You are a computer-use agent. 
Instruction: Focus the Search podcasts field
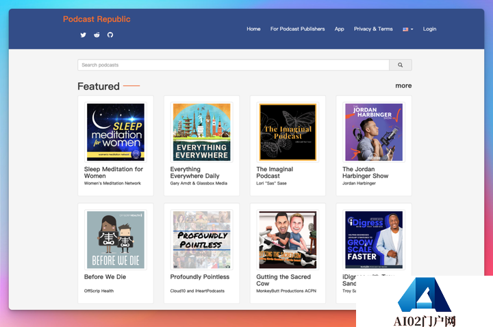(x=233, y=65)
